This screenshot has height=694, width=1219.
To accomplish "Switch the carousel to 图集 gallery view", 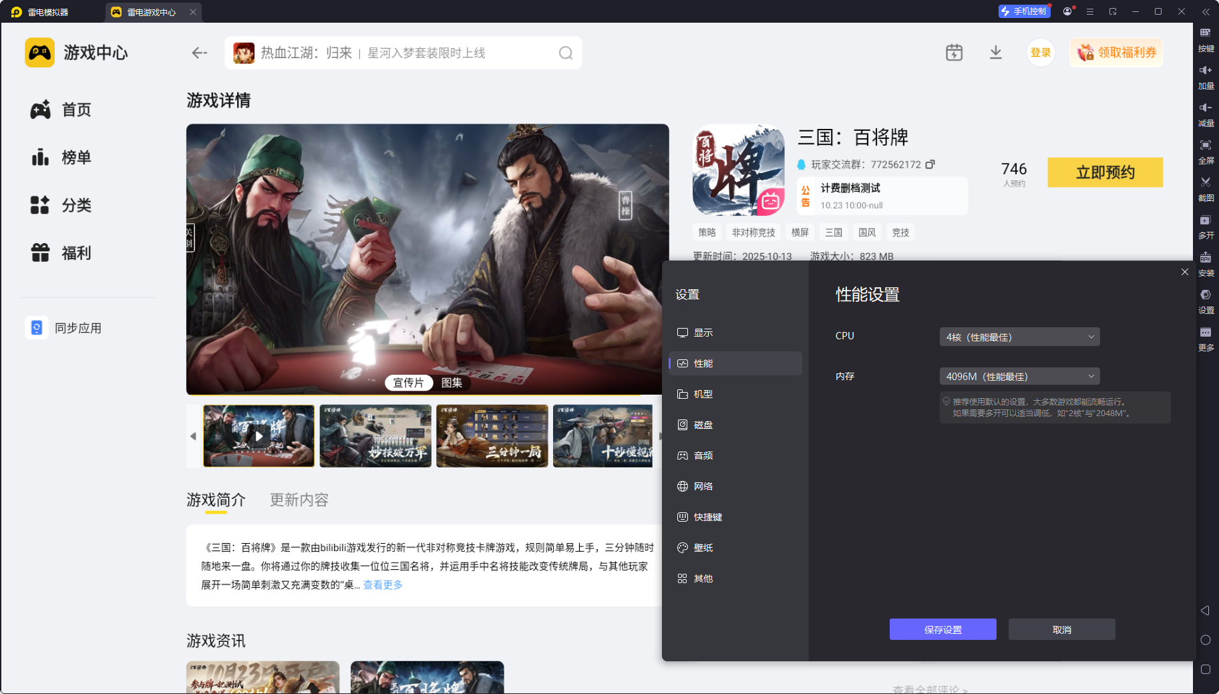I will coord(452,382).
